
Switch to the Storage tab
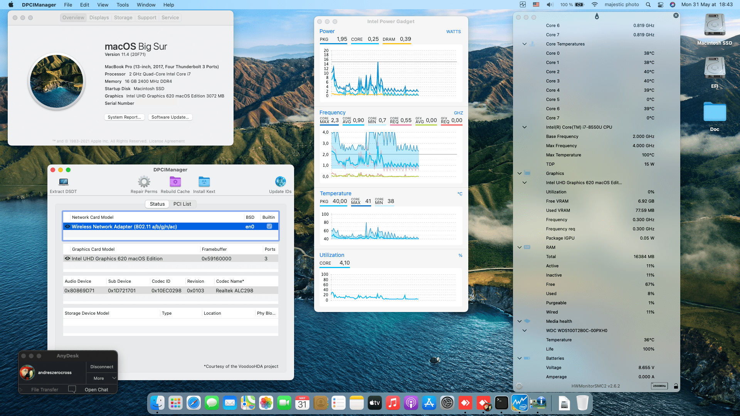pos(123,18)
